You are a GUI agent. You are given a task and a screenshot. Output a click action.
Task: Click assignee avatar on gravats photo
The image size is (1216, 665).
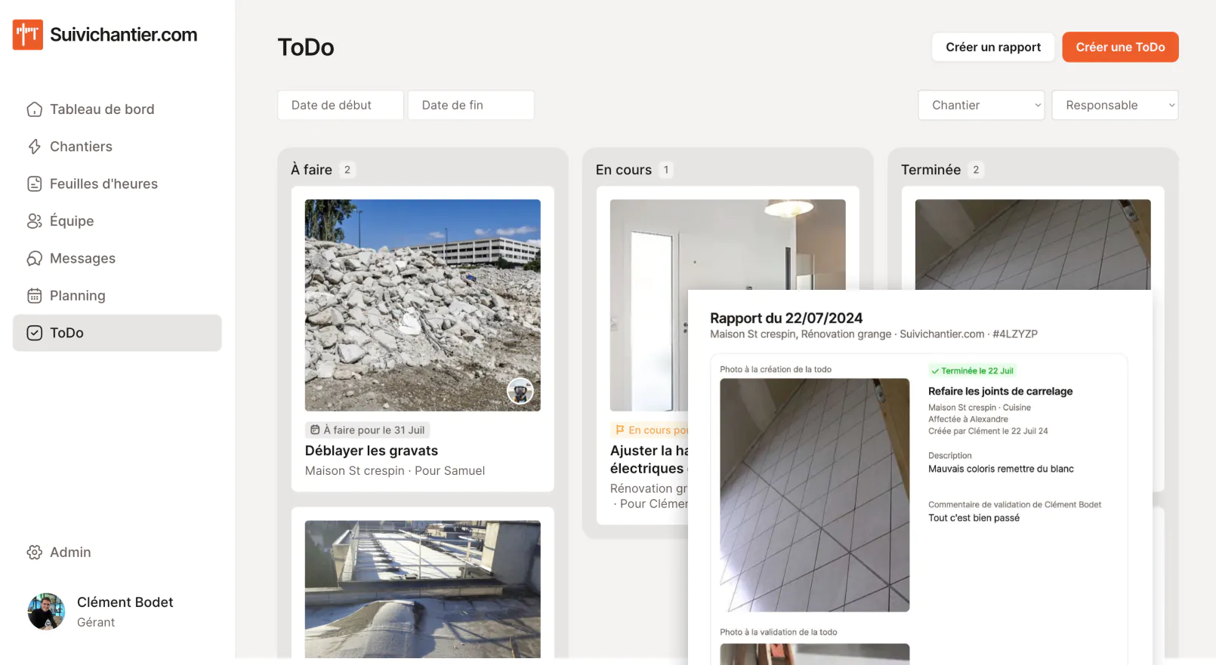[520, 391]
